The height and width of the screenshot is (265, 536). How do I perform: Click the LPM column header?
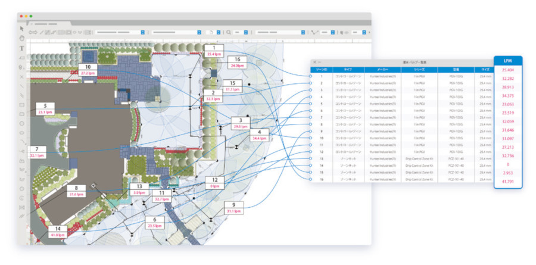click(x=508, y=60)
